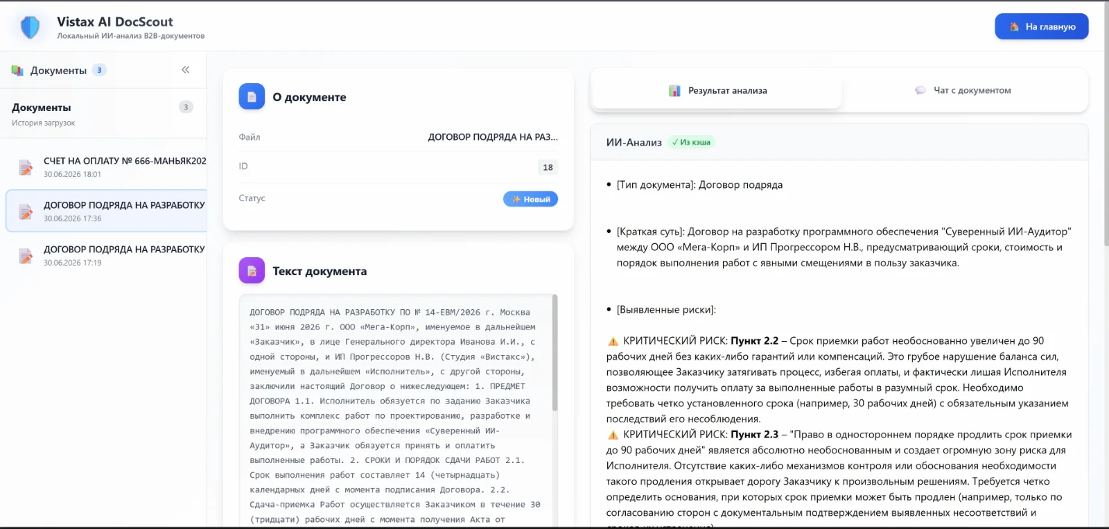This screenshot has width=1109, height=529.
Task: Click the badge 3 next to Документы header
Action: [x=99, y=70]
